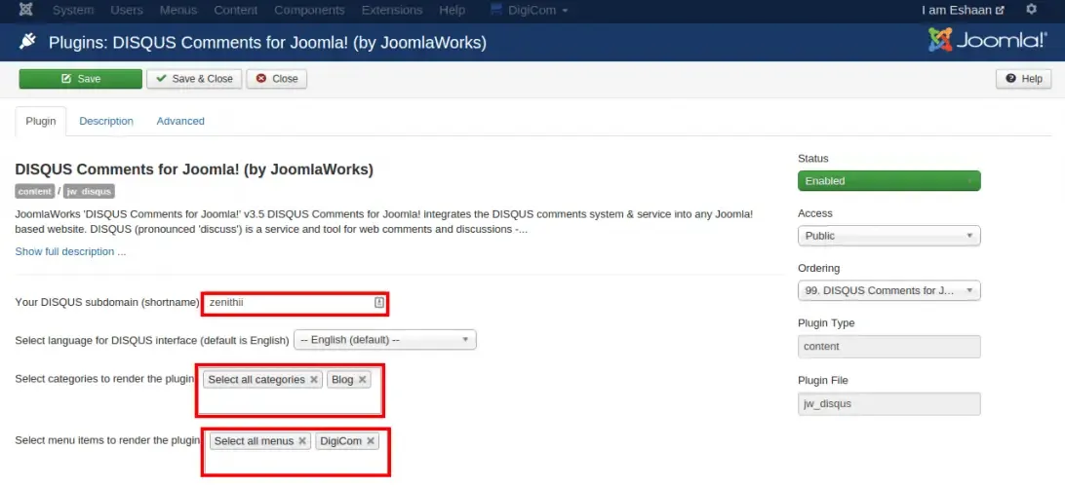The width and height of the screenshot is (1065, 487).
Task: Click the plug icon beside page title
Action: pos(27,43)
